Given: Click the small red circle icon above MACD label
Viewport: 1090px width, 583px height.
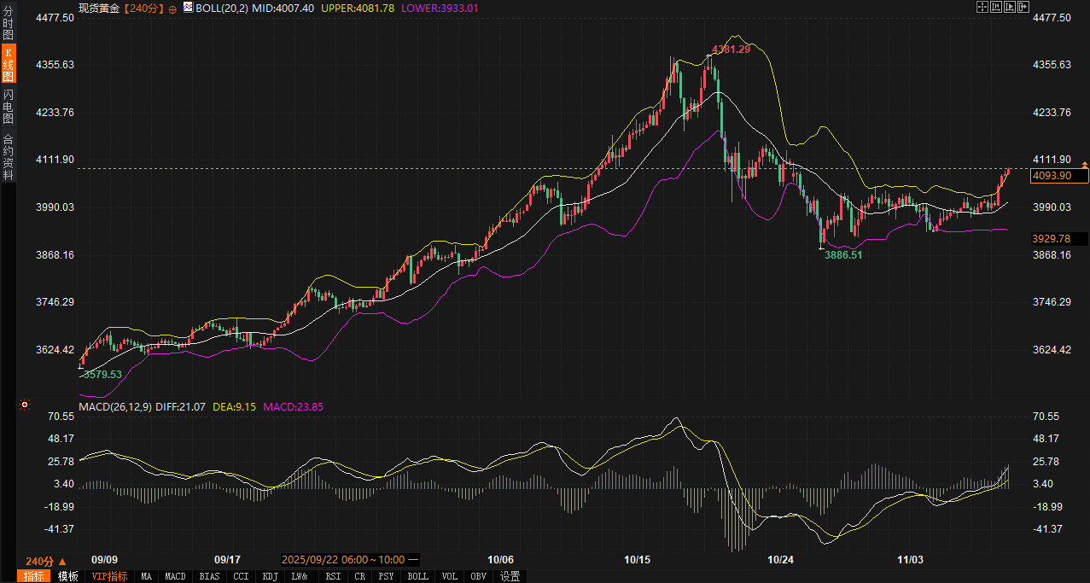Looking at the screenshot, I should (x=25, y=405).
